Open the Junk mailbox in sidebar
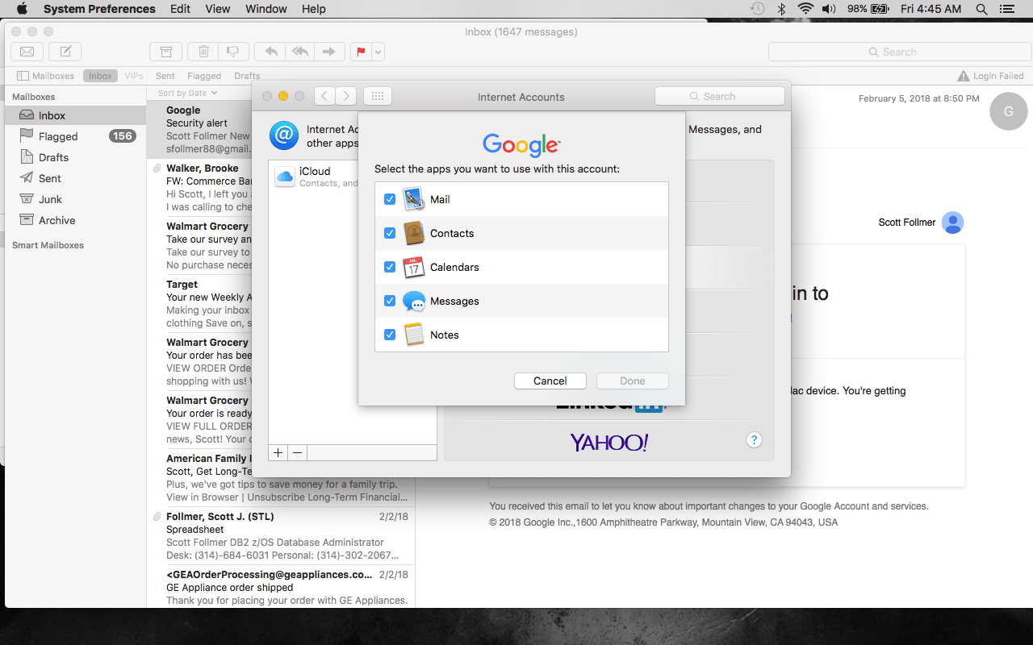1033x645 pixels. point(75,199)
